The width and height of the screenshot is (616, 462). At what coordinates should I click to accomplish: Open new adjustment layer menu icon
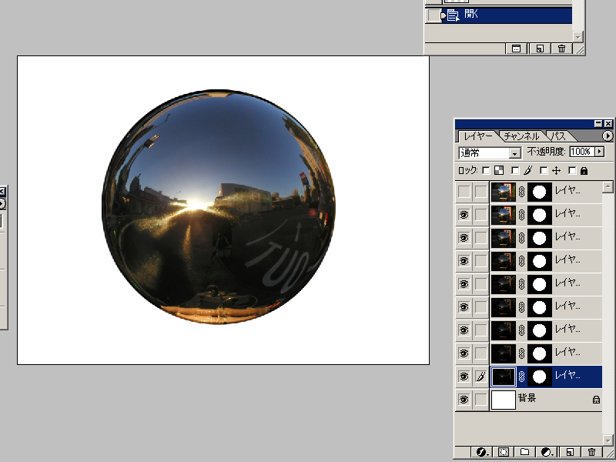pos(547,452)
